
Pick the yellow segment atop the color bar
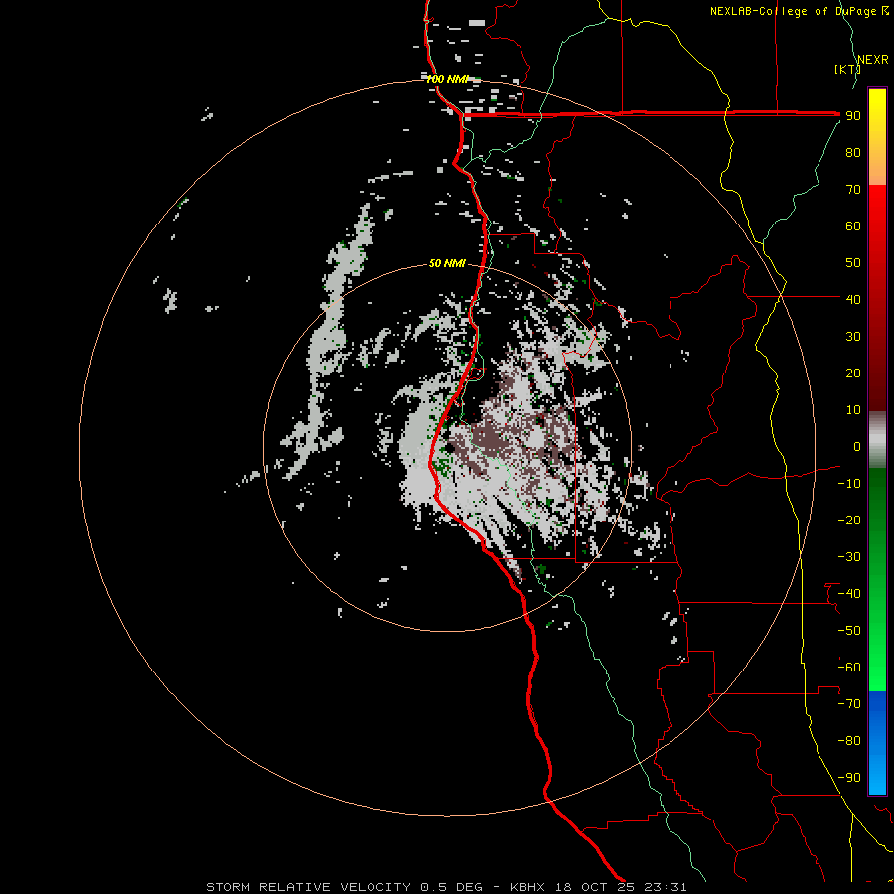[x=877, y=105]
